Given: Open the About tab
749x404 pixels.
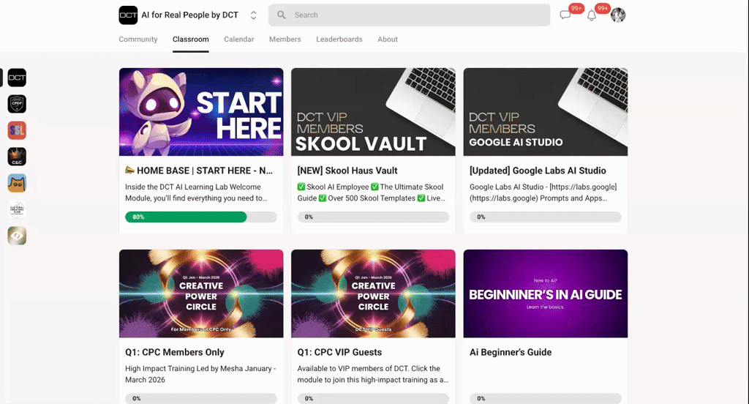Looking at the screenshot, I should pyautogui.click(x=388, y=40).
